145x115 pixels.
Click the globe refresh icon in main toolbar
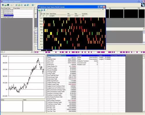click(33, 5)
